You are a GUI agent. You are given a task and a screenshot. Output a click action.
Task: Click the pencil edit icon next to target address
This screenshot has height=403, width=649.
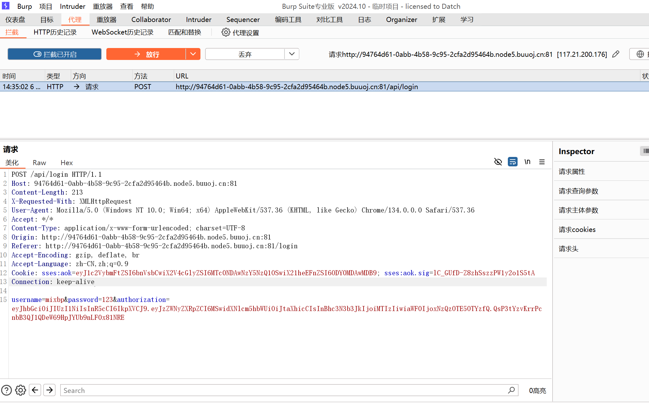click(x=616, y=54)
